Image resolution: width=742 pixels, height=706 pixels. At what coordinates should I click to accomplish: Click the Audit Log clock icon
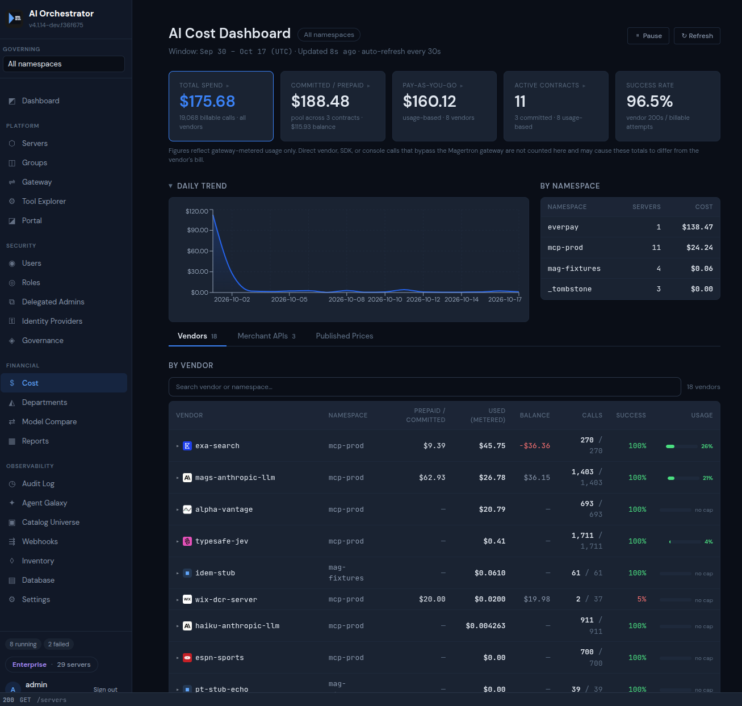(x=12, y=484)
